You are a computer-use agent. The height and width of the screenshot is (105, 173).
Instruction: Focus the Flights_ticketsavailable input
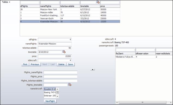pos(60,81)
